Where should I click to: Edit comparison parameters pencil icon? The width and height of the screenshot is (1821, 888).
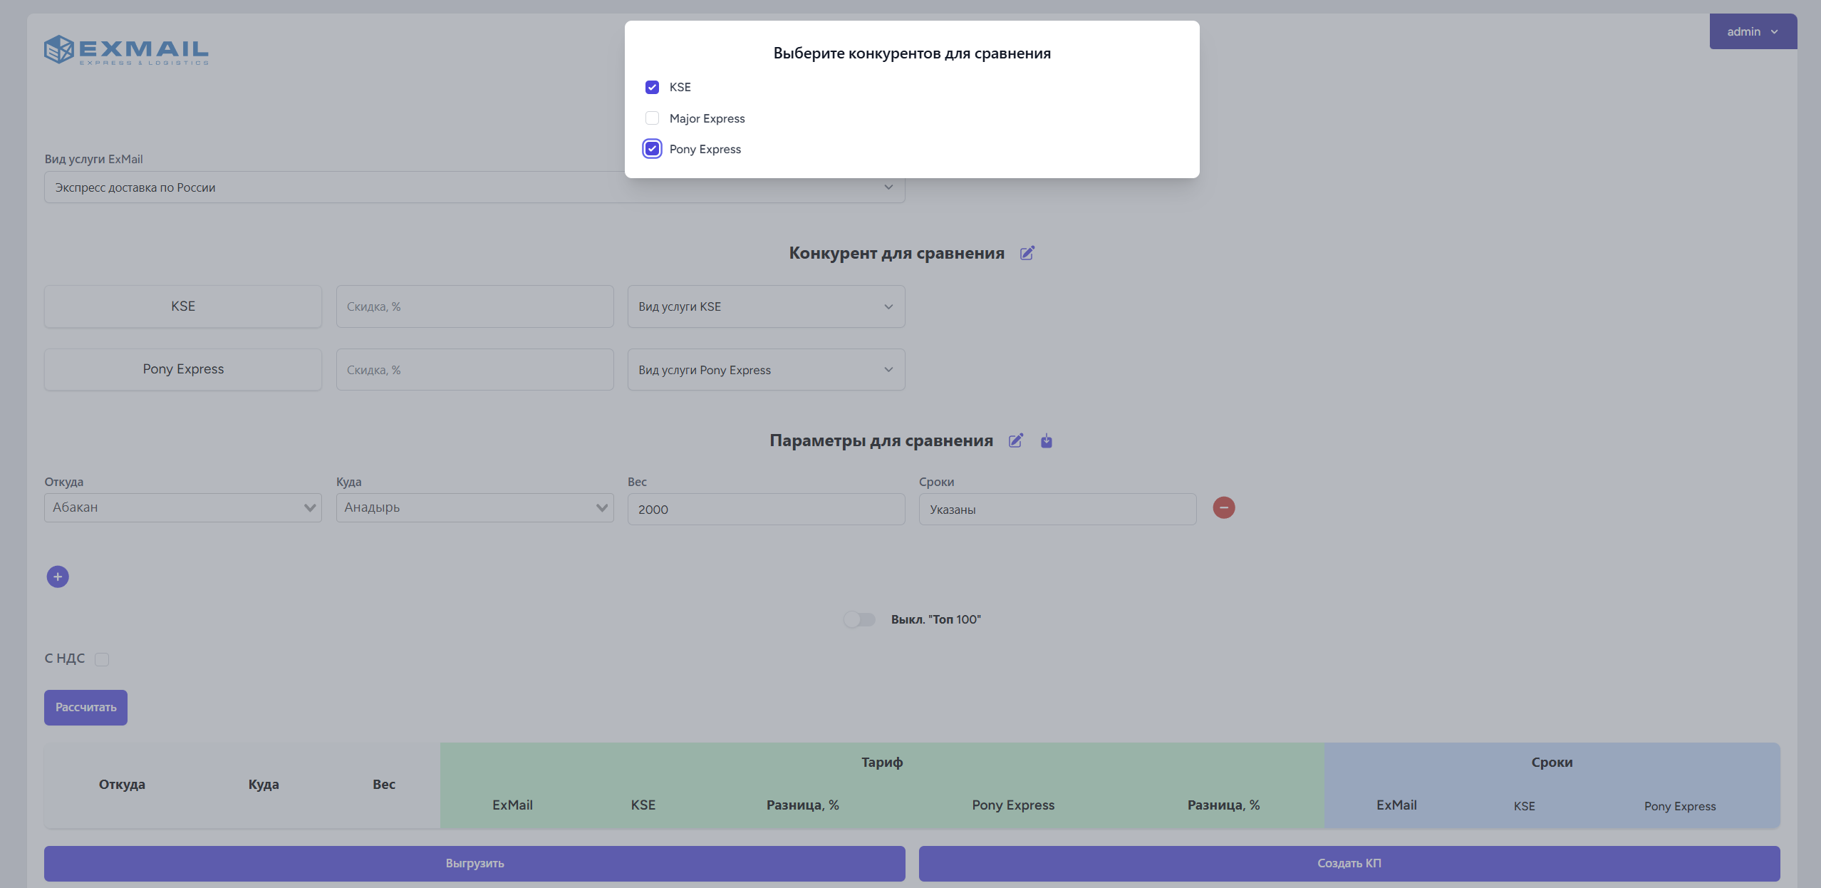[1016, 440]
